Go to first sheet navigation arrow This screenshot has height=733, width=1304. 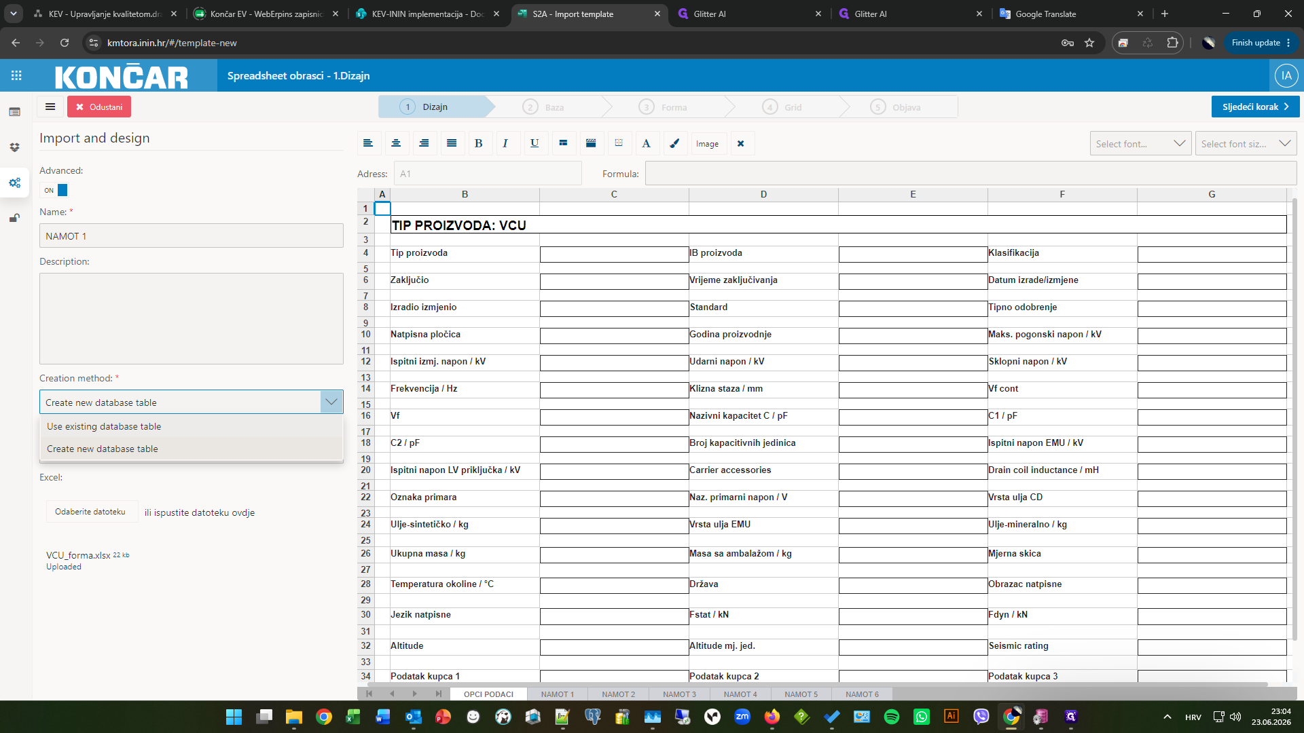pos(369,694)
